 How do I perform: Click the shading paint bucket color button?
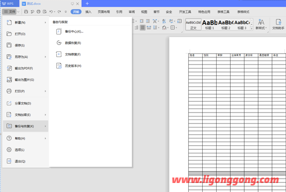click(164, 27)
